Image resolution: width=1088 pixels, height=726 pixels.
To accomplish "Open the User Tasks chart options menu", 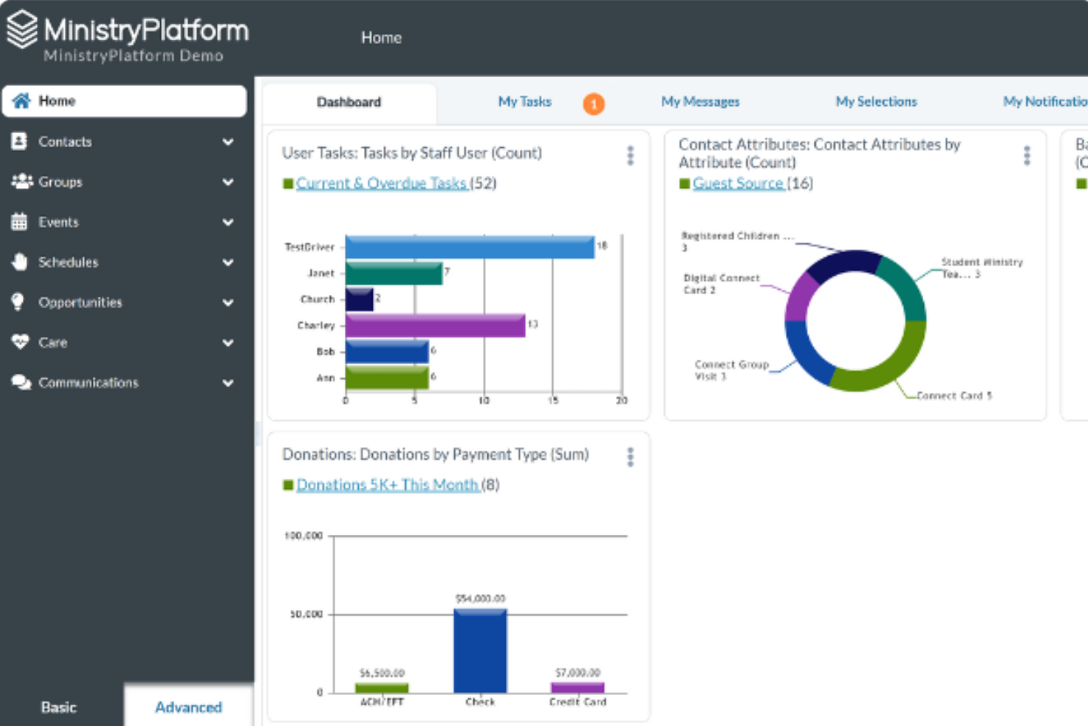I will 630,155.
